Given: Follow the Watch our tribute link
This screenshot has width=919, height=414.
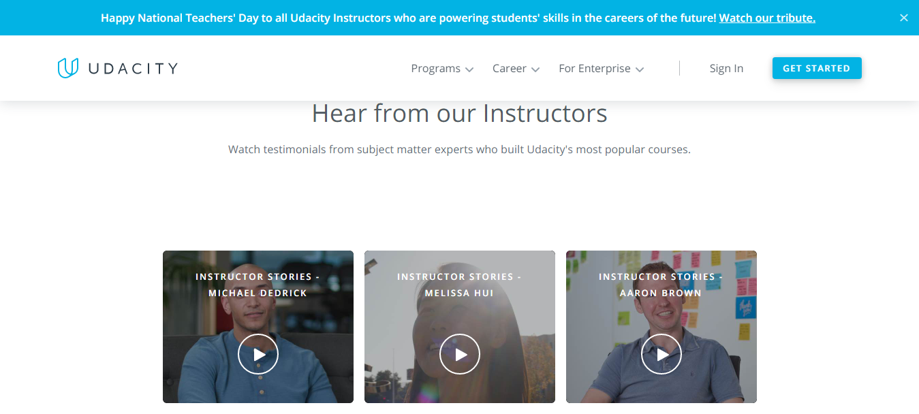Looking at the screenshot, I should click(x=767, y=18).
